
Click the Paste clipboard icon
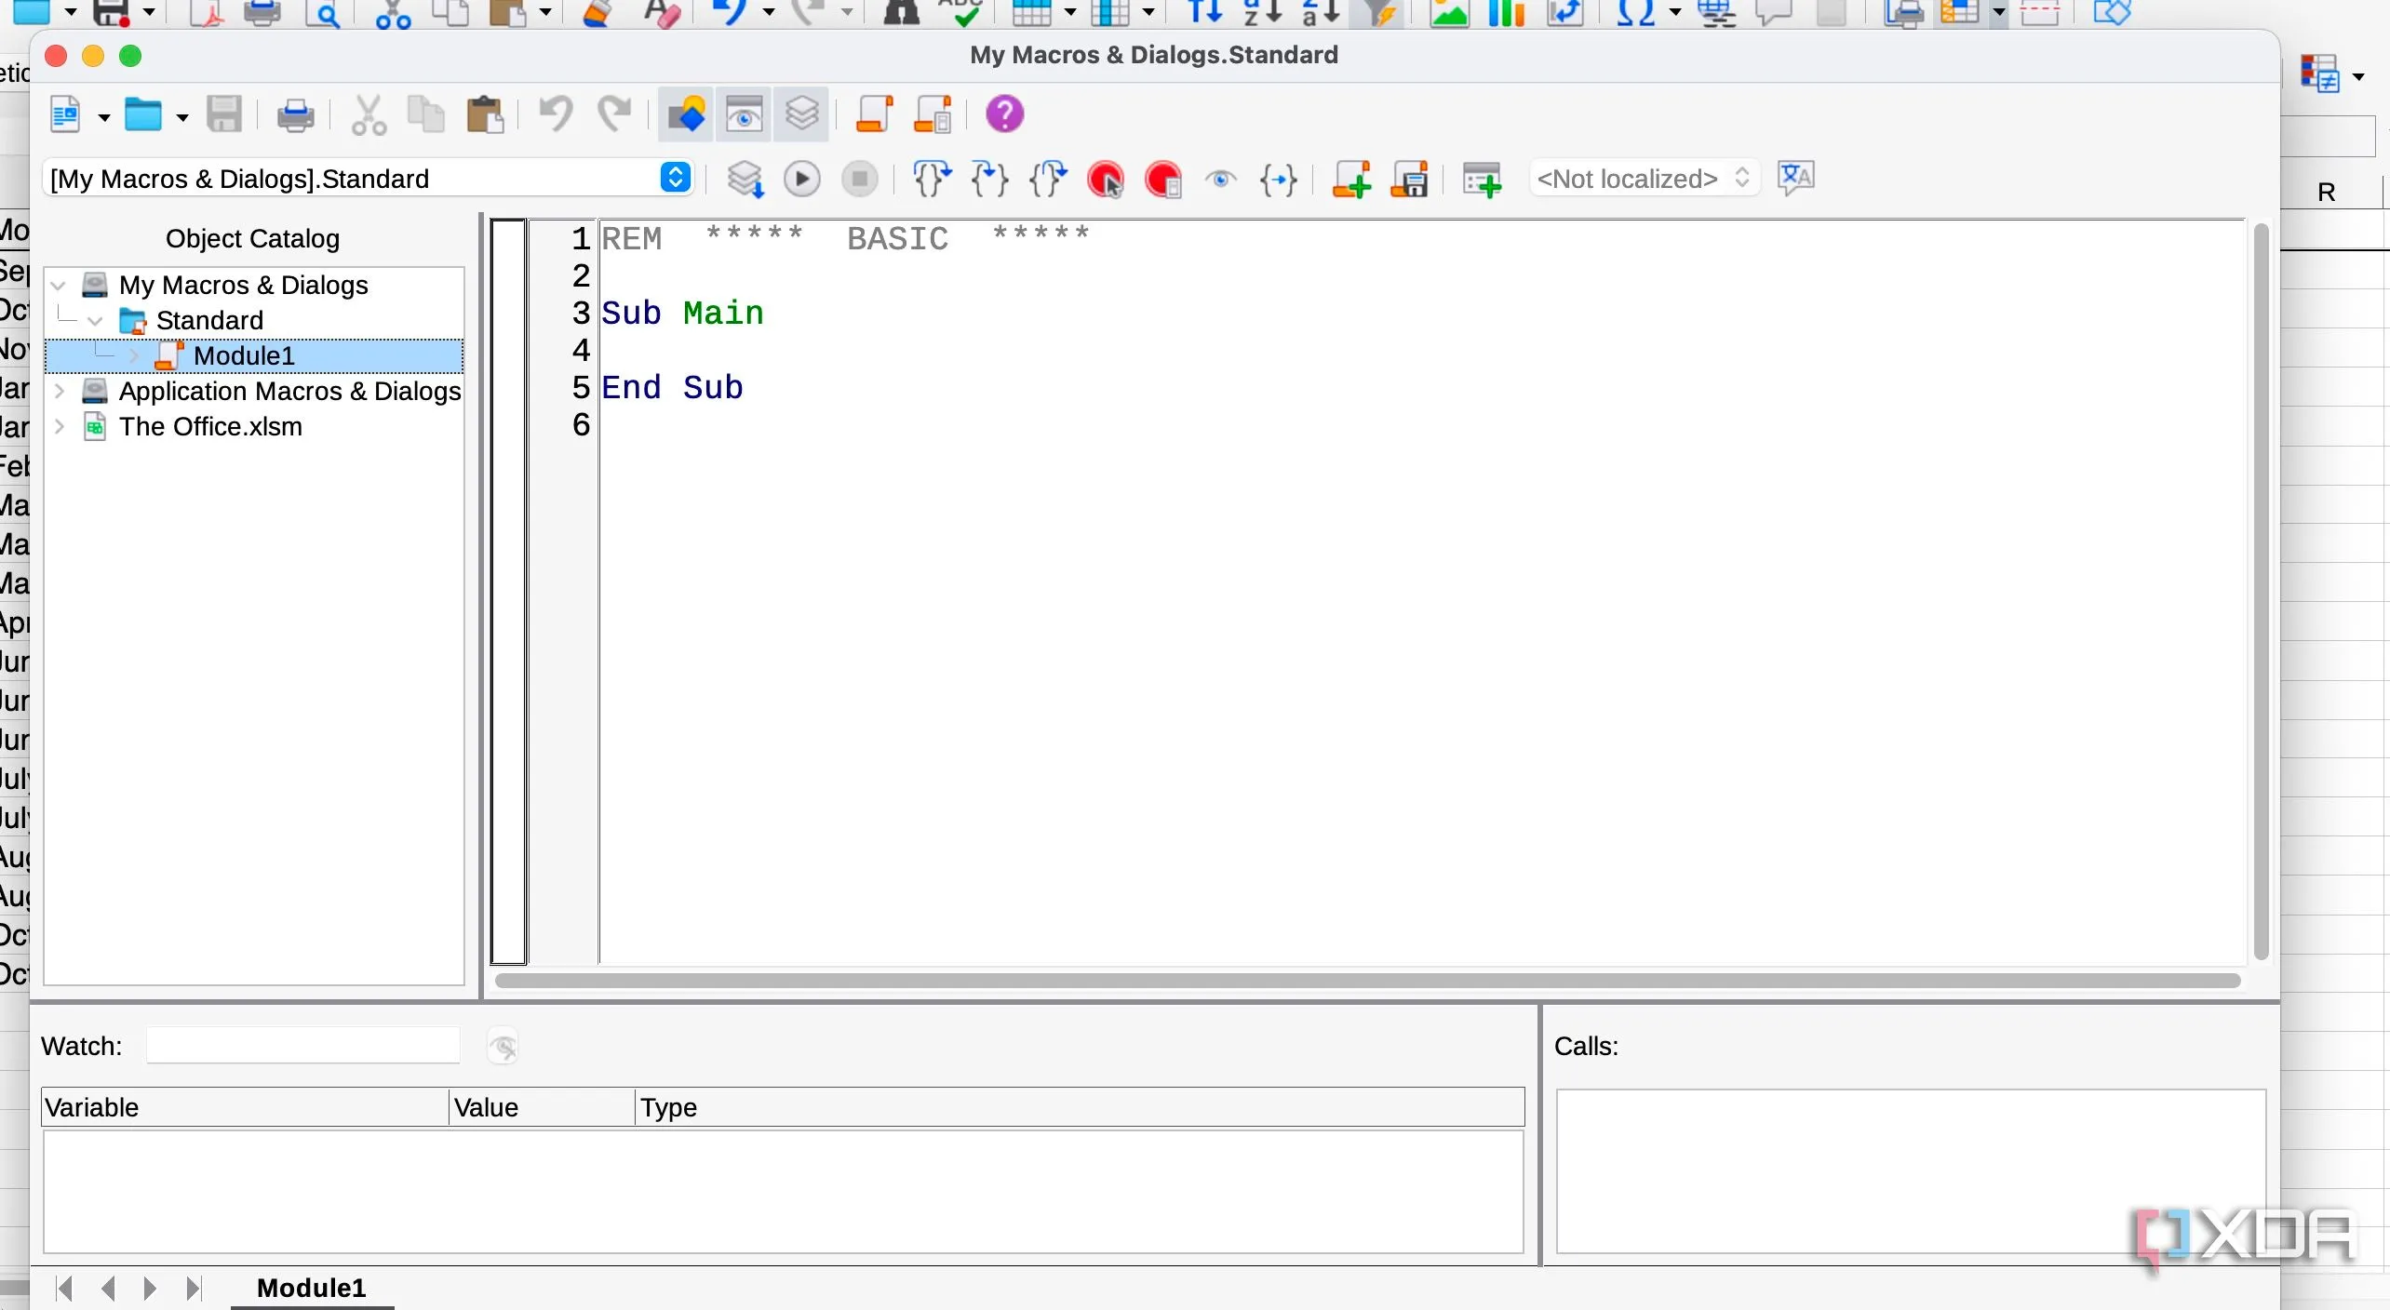point(485,115)
